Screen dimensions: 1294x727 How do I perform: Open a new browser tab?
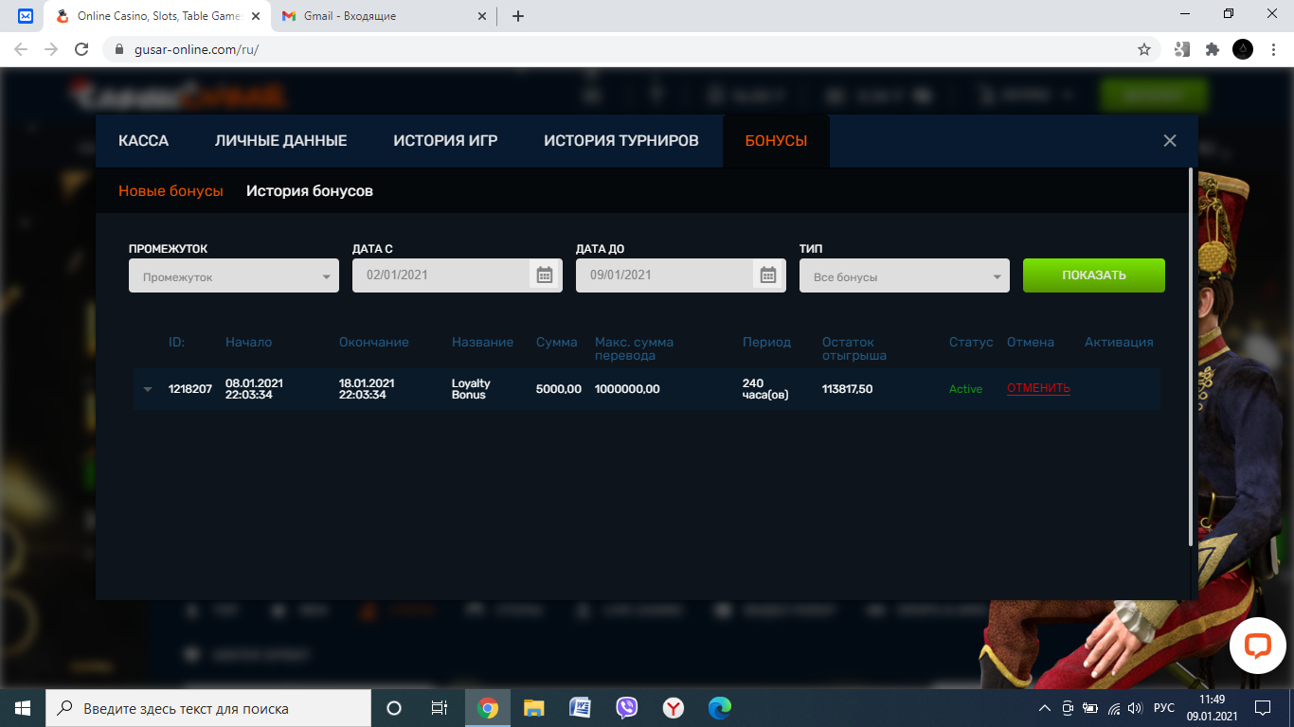click(518, 16)
